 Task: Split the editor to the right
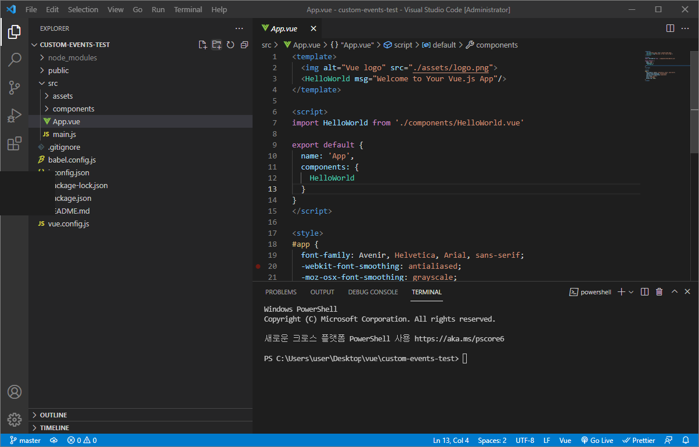(x=670, y=28)
